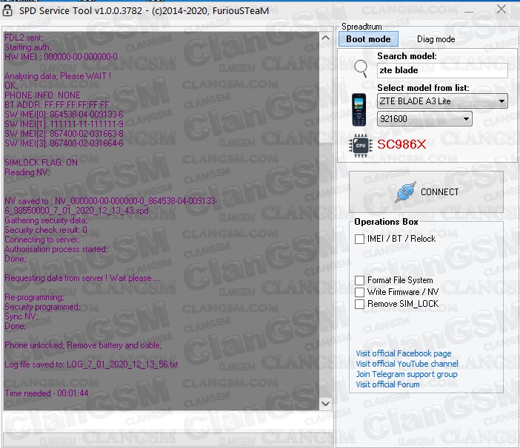Enable IMEI / BT / Relock checkbox
This screenshot has width=520, height=448.
tap(359, 239)
